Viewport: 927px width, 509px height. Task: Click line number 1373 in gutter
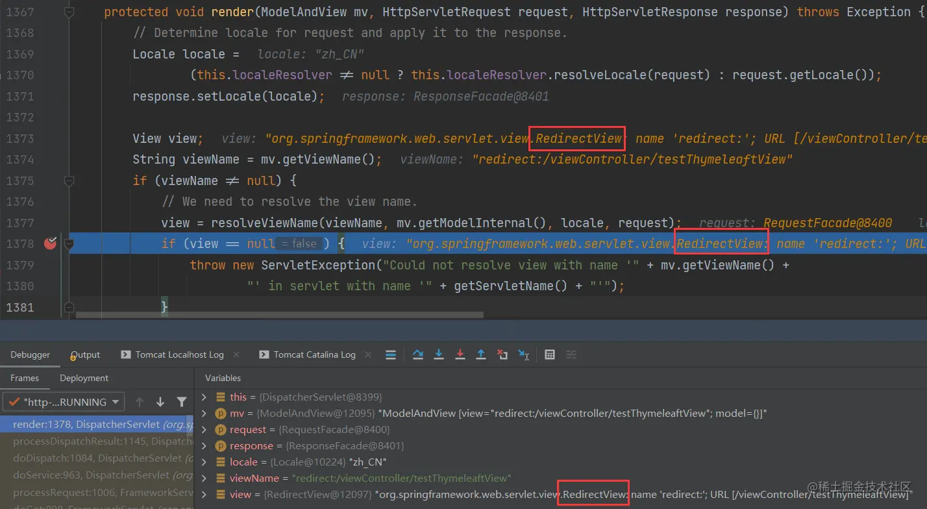20,138
